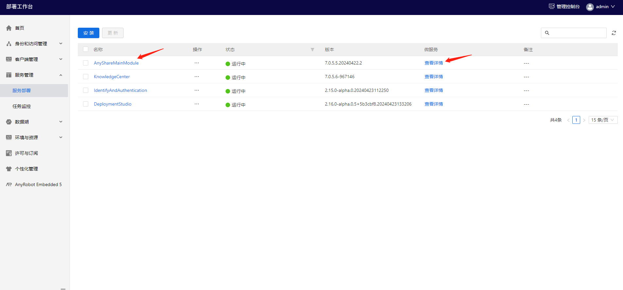The height and width of the screenshot is (290, 623).
Task: Collapse the 服务管理 menu chevron
Action: click(x=61, y=75)
